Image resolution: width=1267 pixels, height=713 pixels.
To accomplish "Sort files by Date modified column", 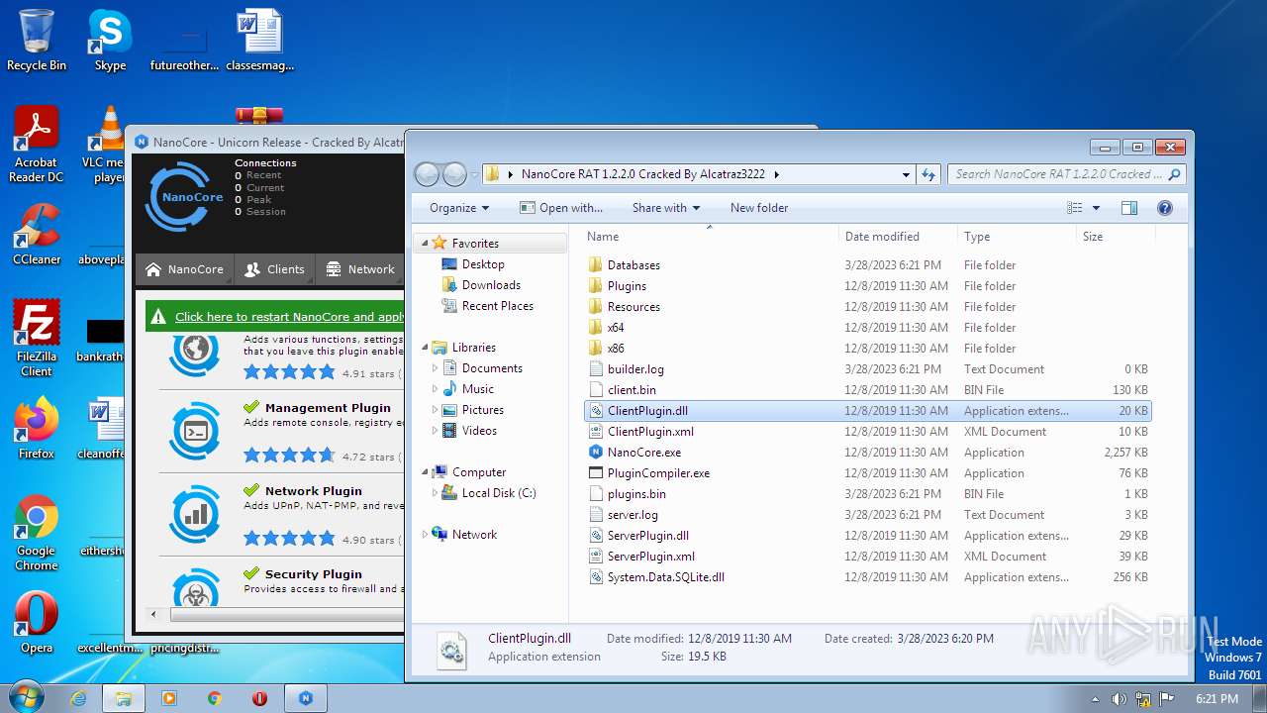I will coord(897,237).
